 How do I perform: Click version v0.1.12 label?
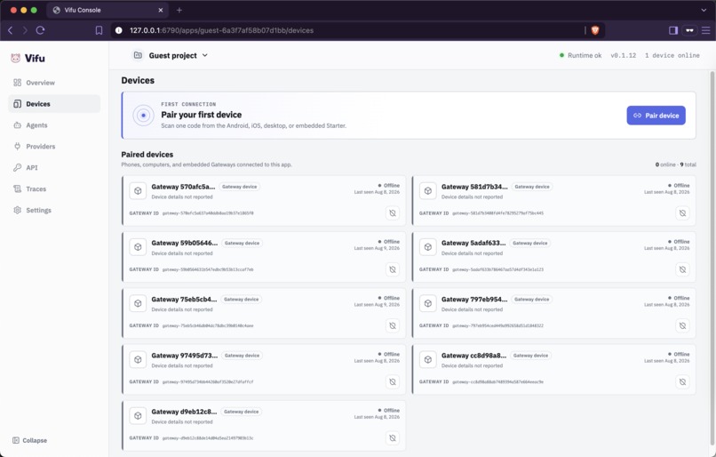tap(624, 55)
